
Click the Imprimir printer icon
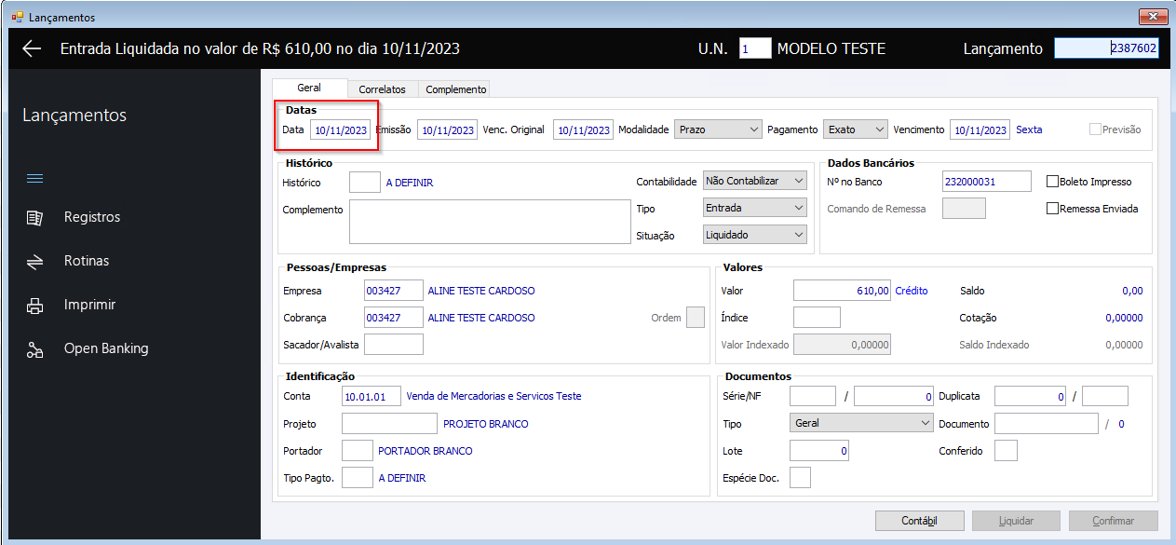[34, 306]
